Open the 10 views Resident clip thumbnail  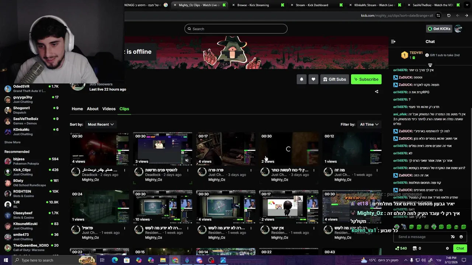click(x=163, y=206)
